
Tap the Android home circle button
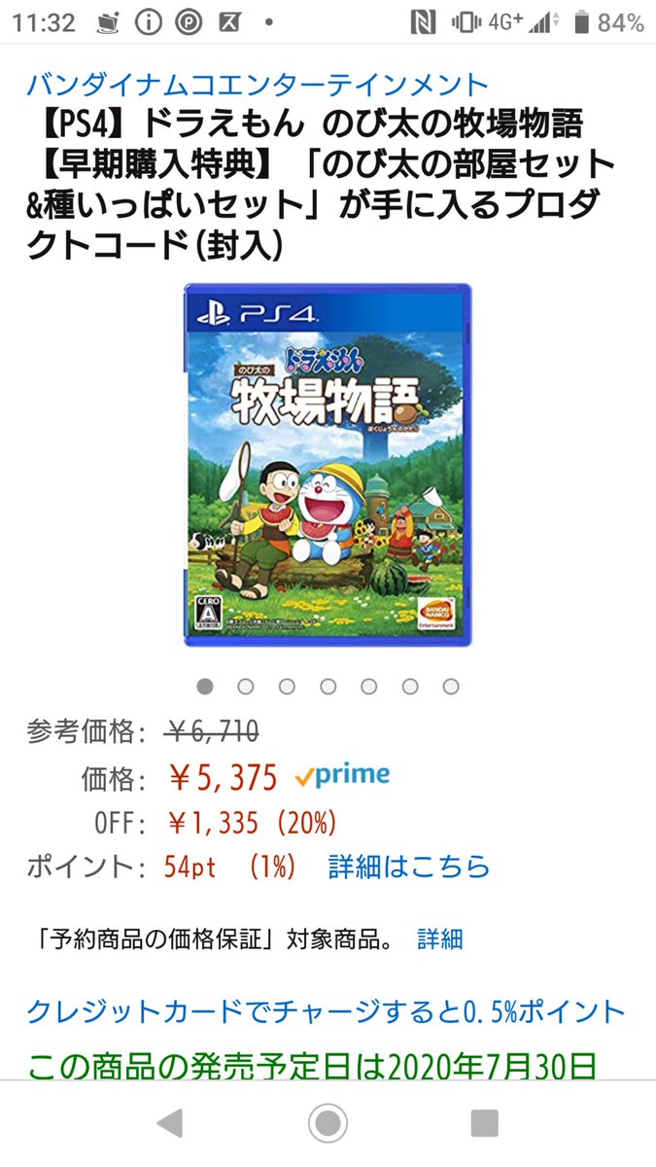click(328, 1123)
